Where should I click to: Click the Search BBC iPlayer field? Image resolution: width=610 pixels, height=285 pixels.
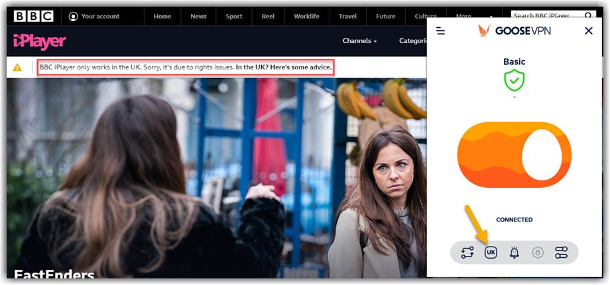pos(548,15)
